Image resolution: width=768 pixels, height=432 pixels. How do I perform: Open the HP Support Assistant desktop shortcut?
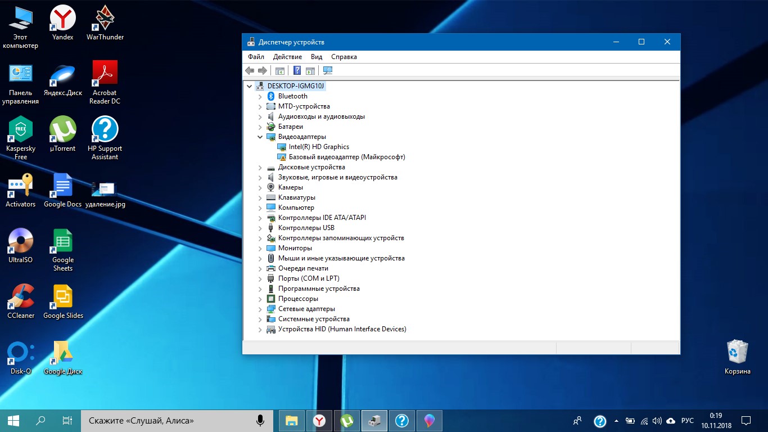[105, 138]
